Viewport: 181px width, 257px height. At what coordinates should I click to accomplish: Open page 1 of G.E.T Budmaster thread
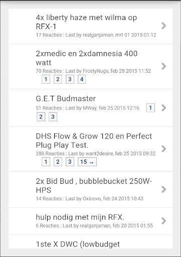150,108
